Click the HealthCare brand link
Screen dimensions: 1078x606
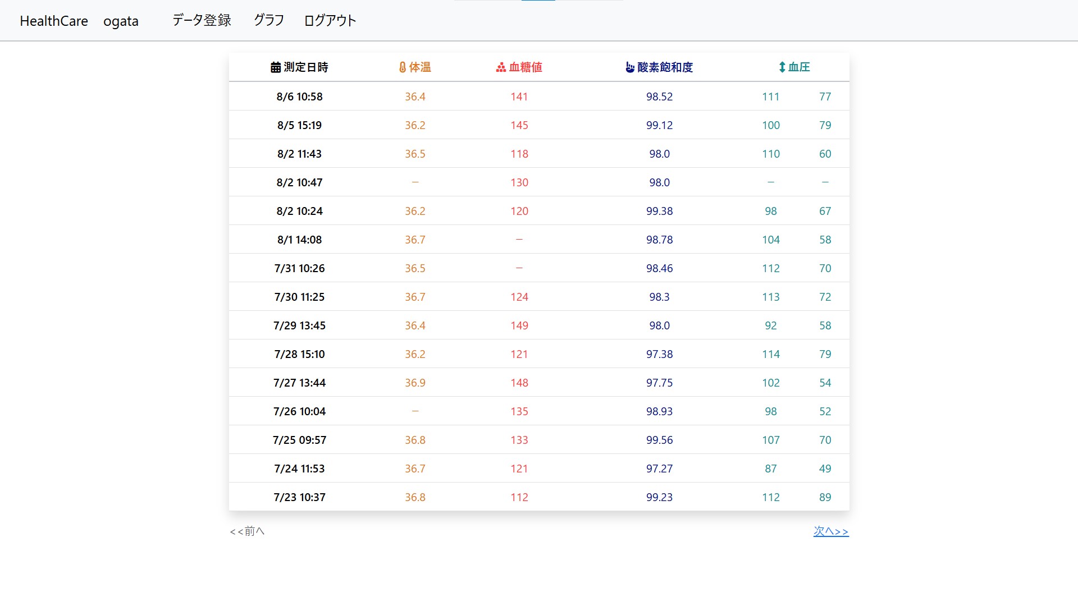pyautogui.click(x=54, y=21)
